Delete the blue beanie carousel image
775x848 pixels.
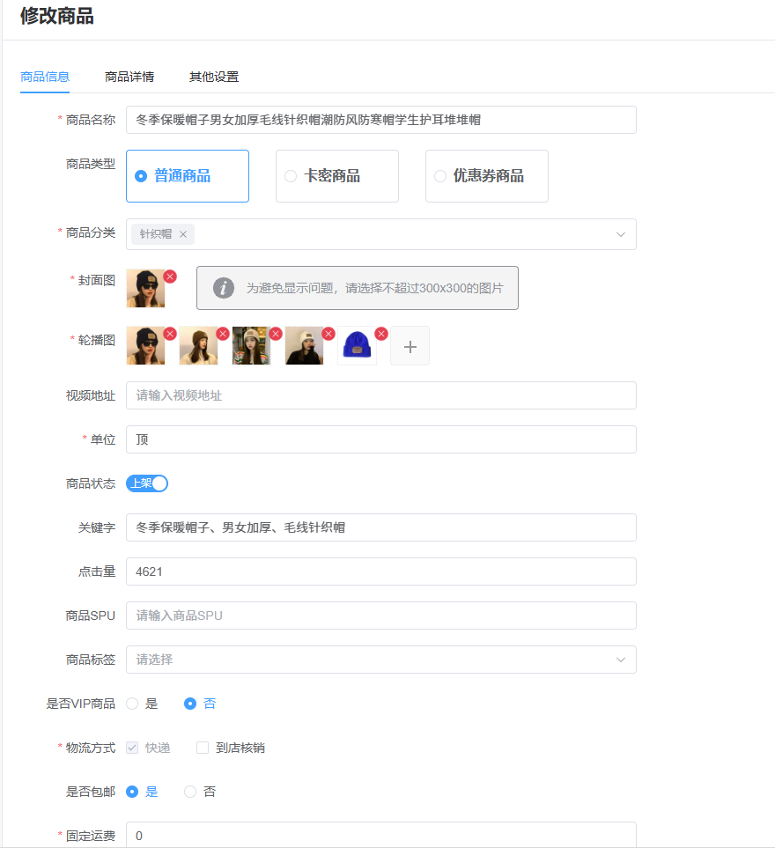click(x=381, y=334)
